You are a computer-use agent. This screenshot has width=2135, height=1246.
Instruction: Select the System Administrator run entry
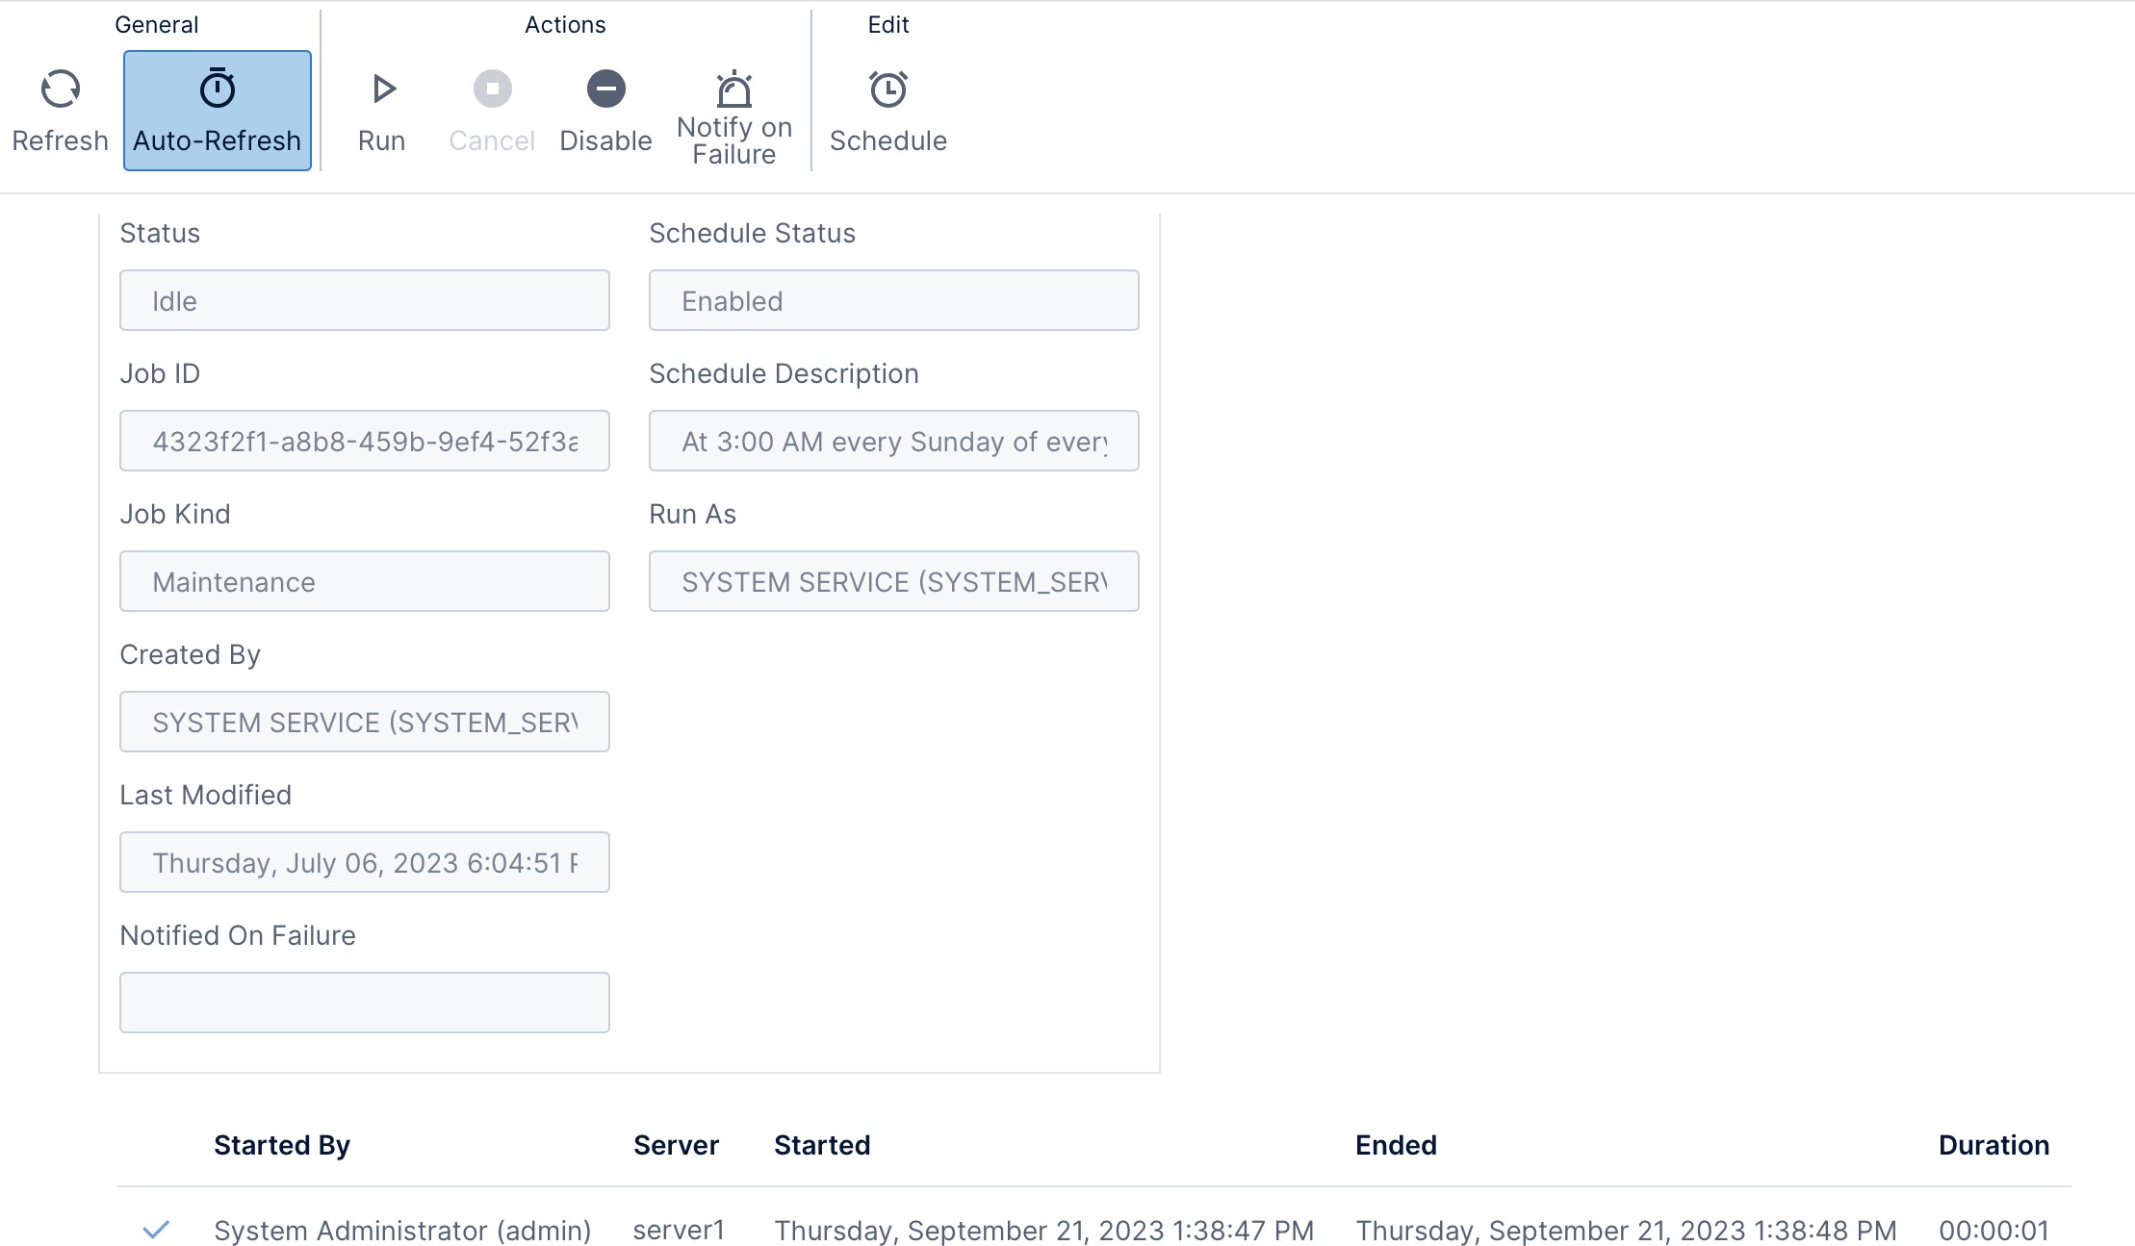click(x=402, y=1229)
